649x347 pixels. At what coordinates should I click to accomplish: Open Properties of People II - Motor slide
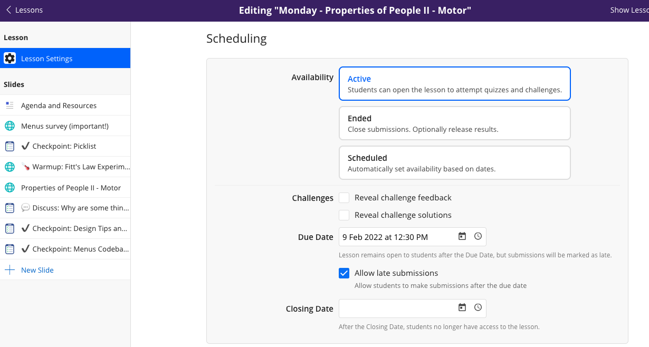71,188
